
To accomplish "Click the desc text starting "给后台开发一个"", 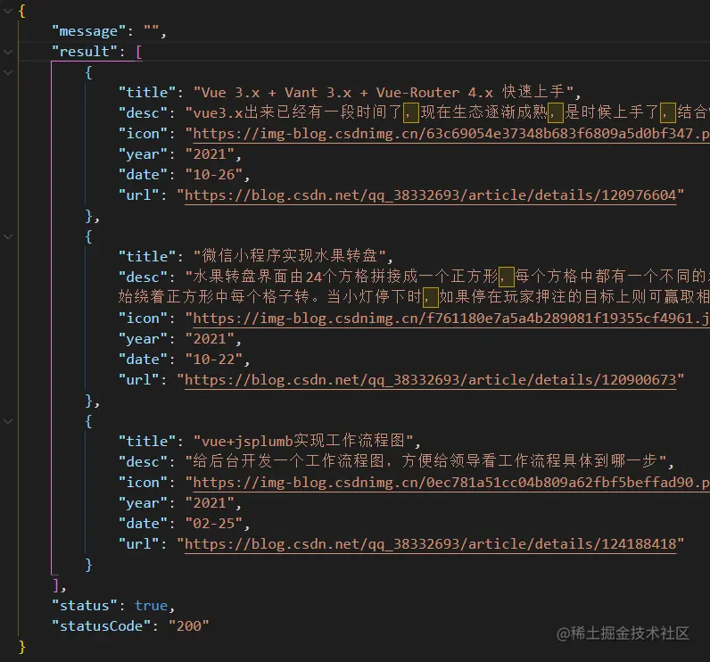I will 426,462.
